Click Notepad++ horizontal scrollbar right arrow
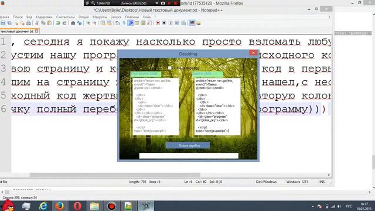 tap(329, 175)
